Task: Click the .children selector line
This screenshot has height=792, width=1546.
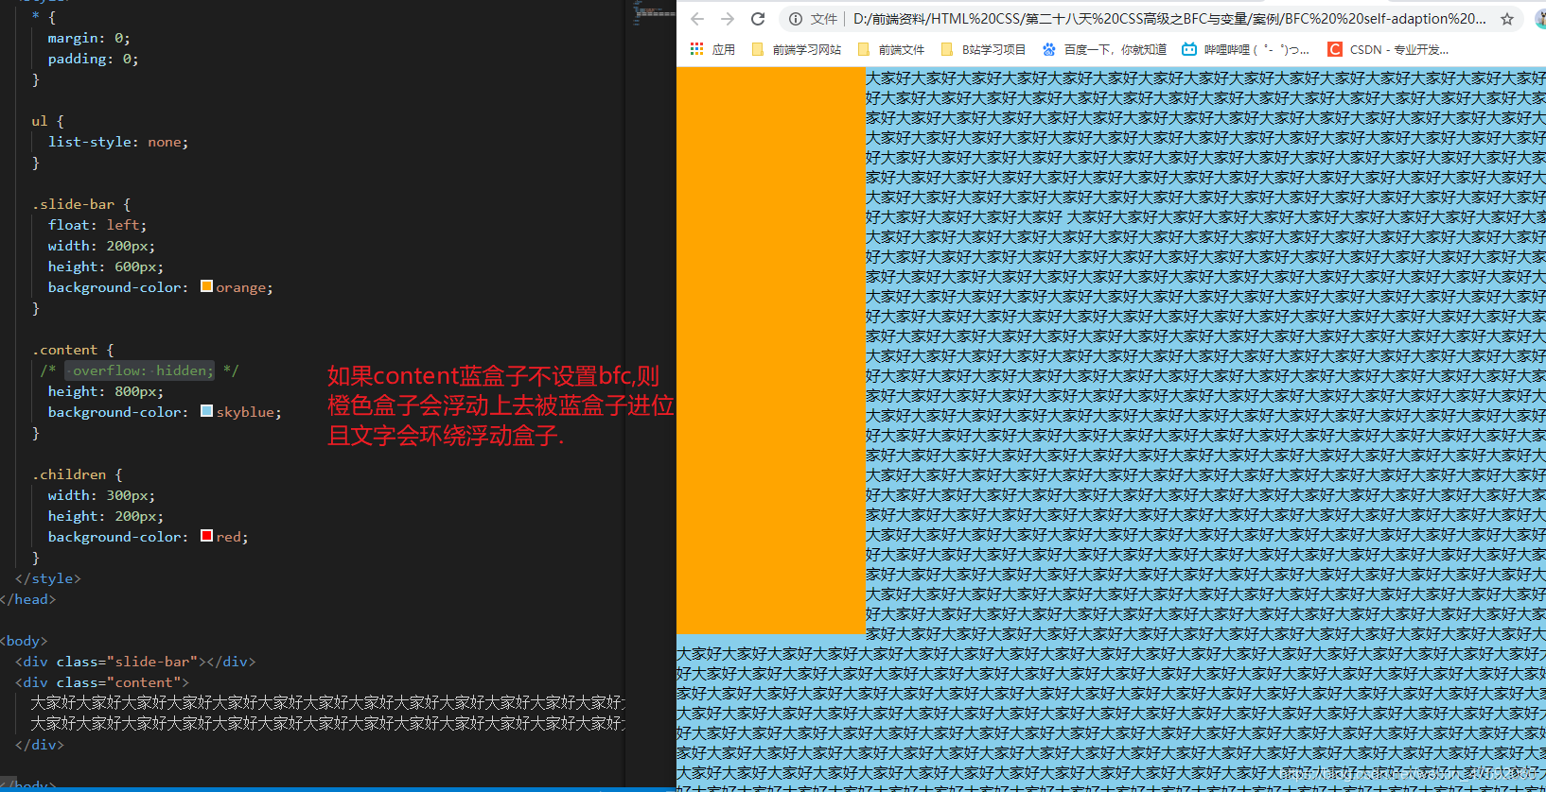Action: (x=77, y=474)
